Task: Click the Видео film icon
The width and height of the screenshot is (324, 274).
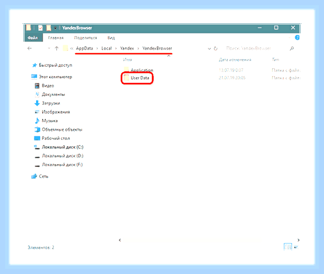Action: click(37, 86)
